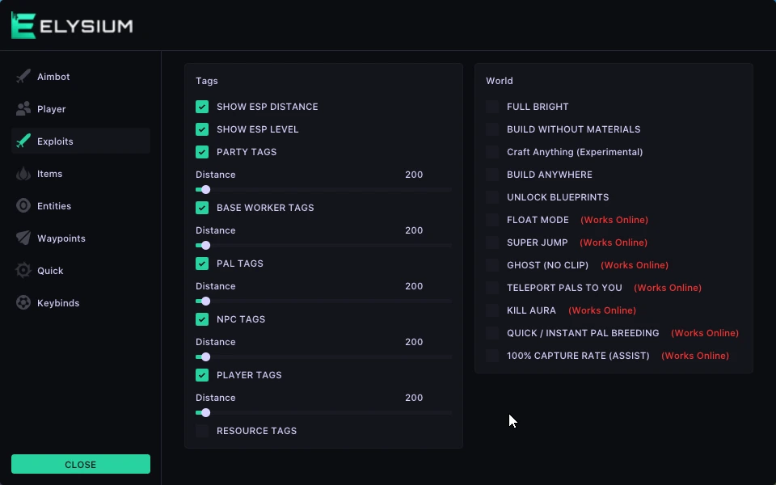Click Player Tags distance value 200
Image resolution: width=776 pixels, height=485 pixels.
point(414,398)
